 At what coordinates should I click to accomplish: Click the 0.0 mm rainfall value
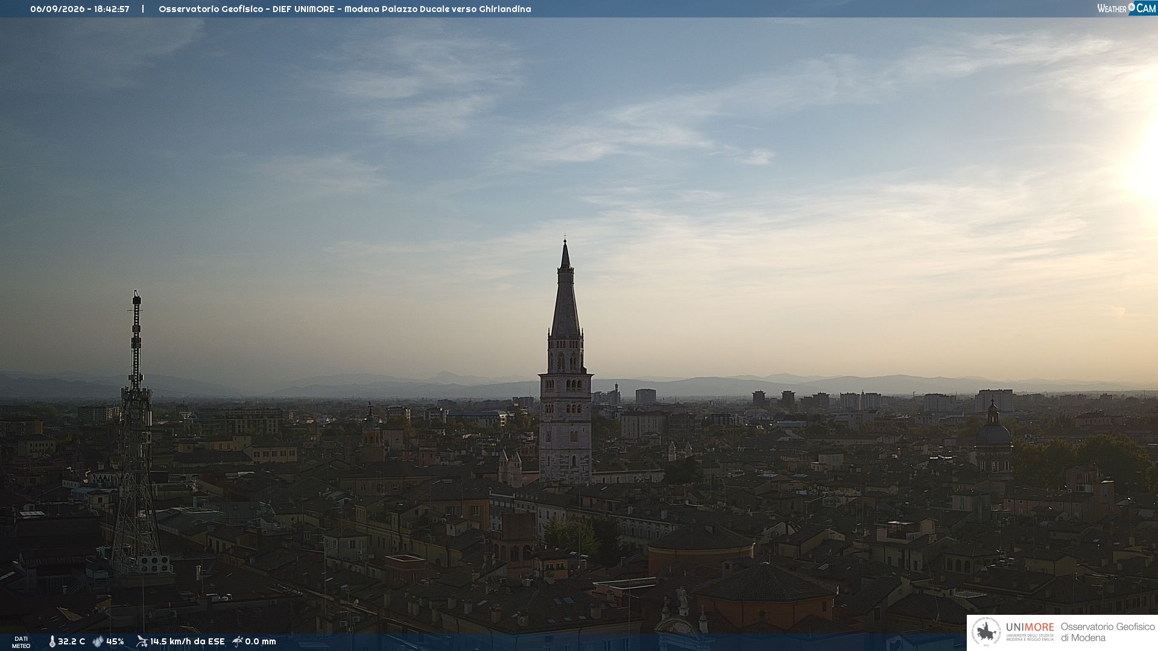point(261,641)
